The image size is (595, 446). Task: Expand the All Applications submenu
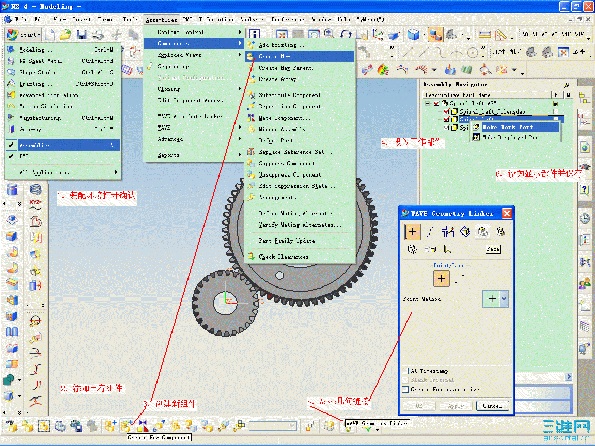(62, 172)
